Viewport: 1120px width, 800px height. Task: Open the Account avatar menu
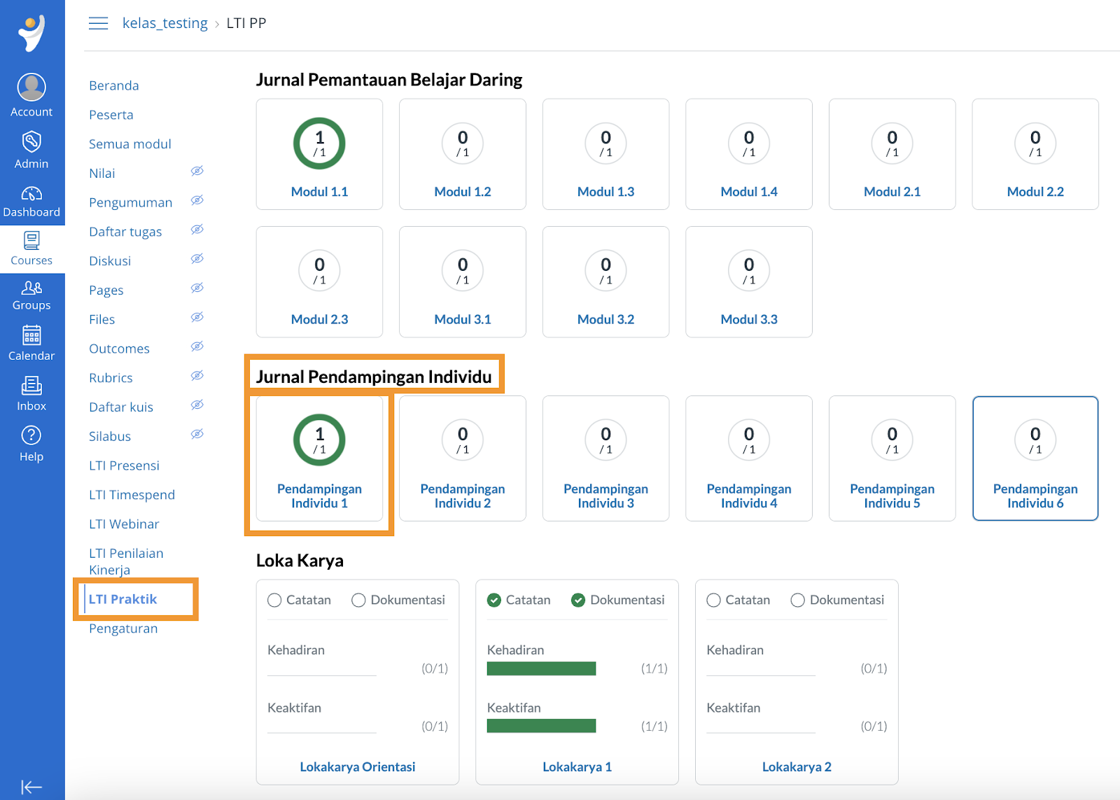[x=31, y=87]
